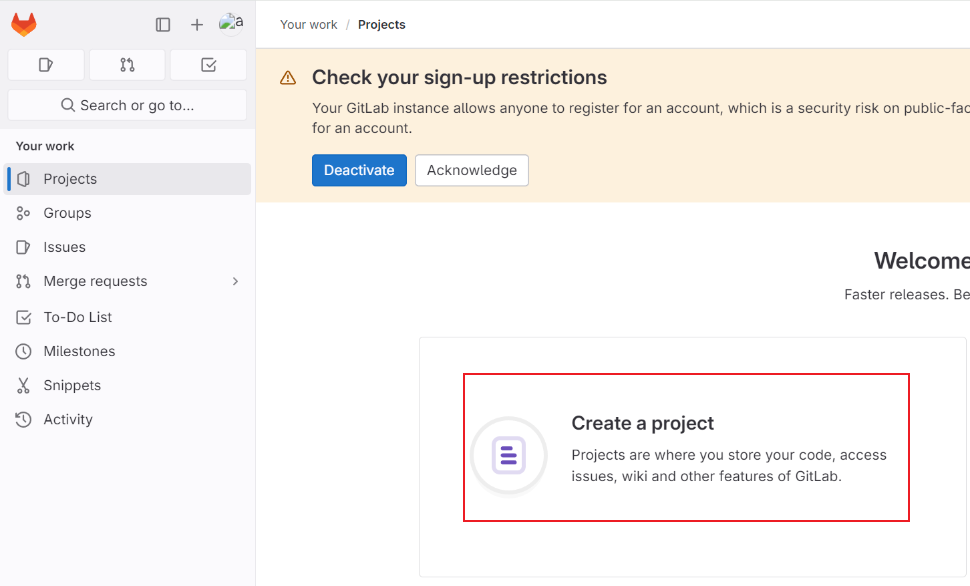The width and height of the screenshot is (970, 586).
Task: Open the to-do items shortcut button
Action: point(208,65)
